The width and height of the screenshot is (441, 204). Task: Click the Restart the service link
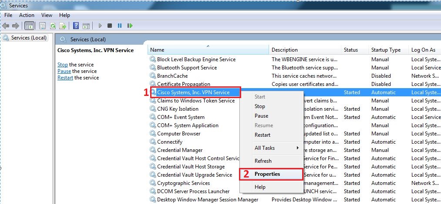pos(65,78)
